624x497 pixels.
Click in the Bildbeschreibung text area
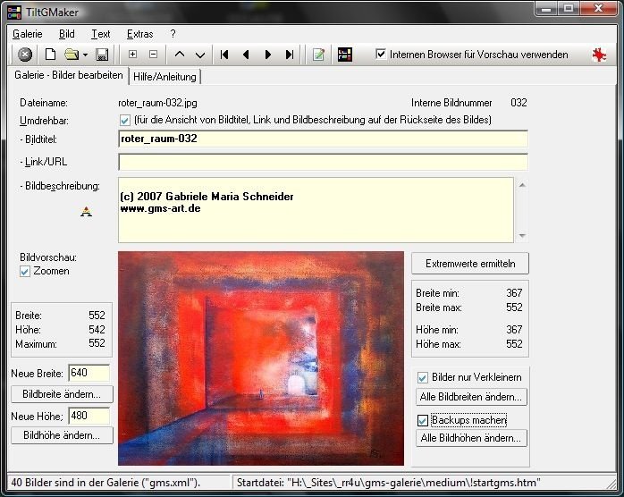tap(316, 210)
